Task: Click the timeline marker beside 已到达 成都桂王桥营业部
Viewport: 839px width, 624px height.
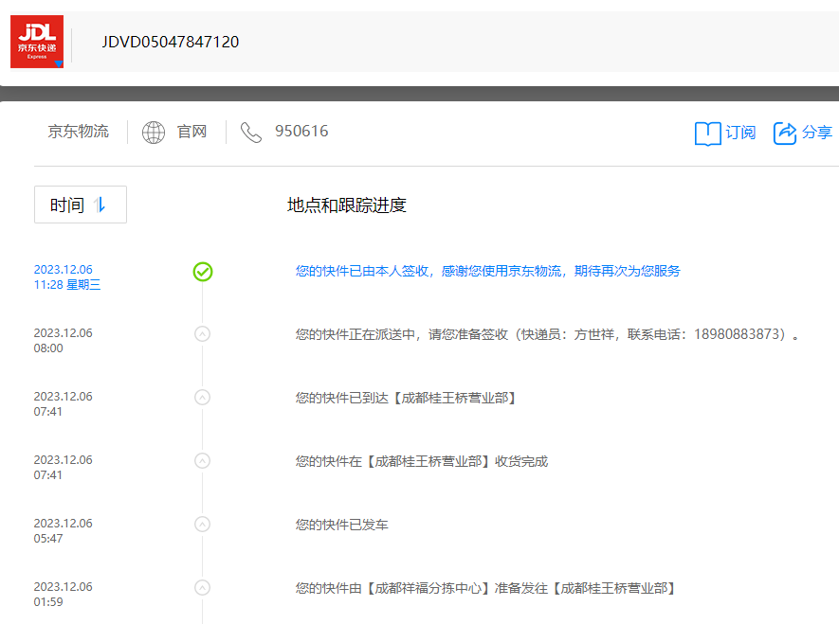Action: click(202, 398)
